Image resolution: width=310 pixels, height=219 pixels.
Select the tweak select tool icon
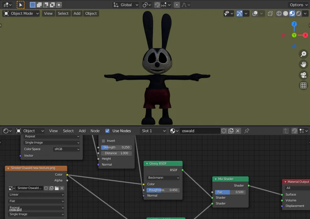21,5
